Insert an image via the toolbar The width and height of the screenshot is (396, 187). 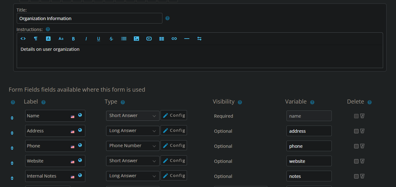point(136,39)
